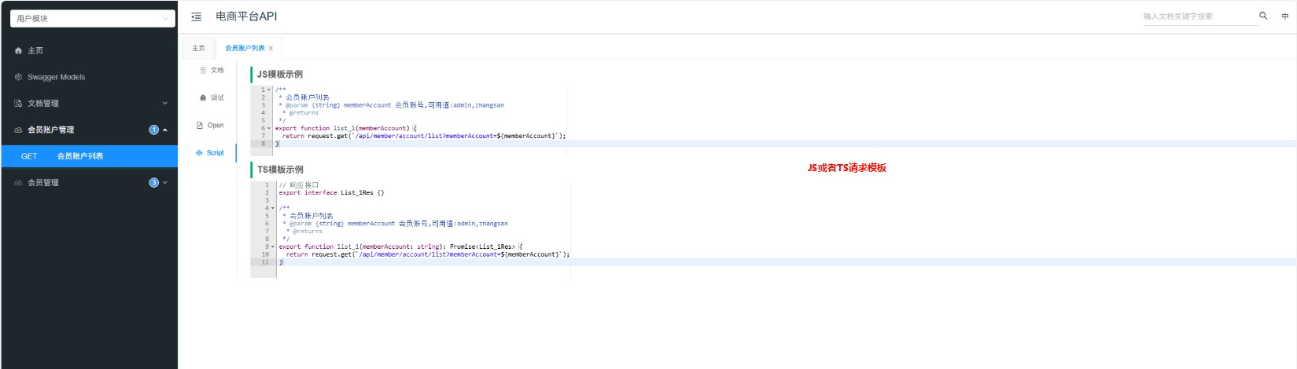The width and height of the screenshot is (1297, 369).
Task: Click the 文档管理 document icon
Action: point(18,104)
